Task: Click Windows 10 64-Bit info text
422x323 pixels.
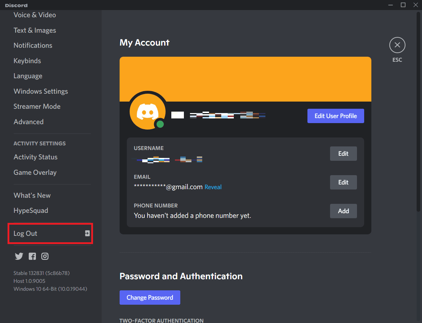Action: pos(50,289)
